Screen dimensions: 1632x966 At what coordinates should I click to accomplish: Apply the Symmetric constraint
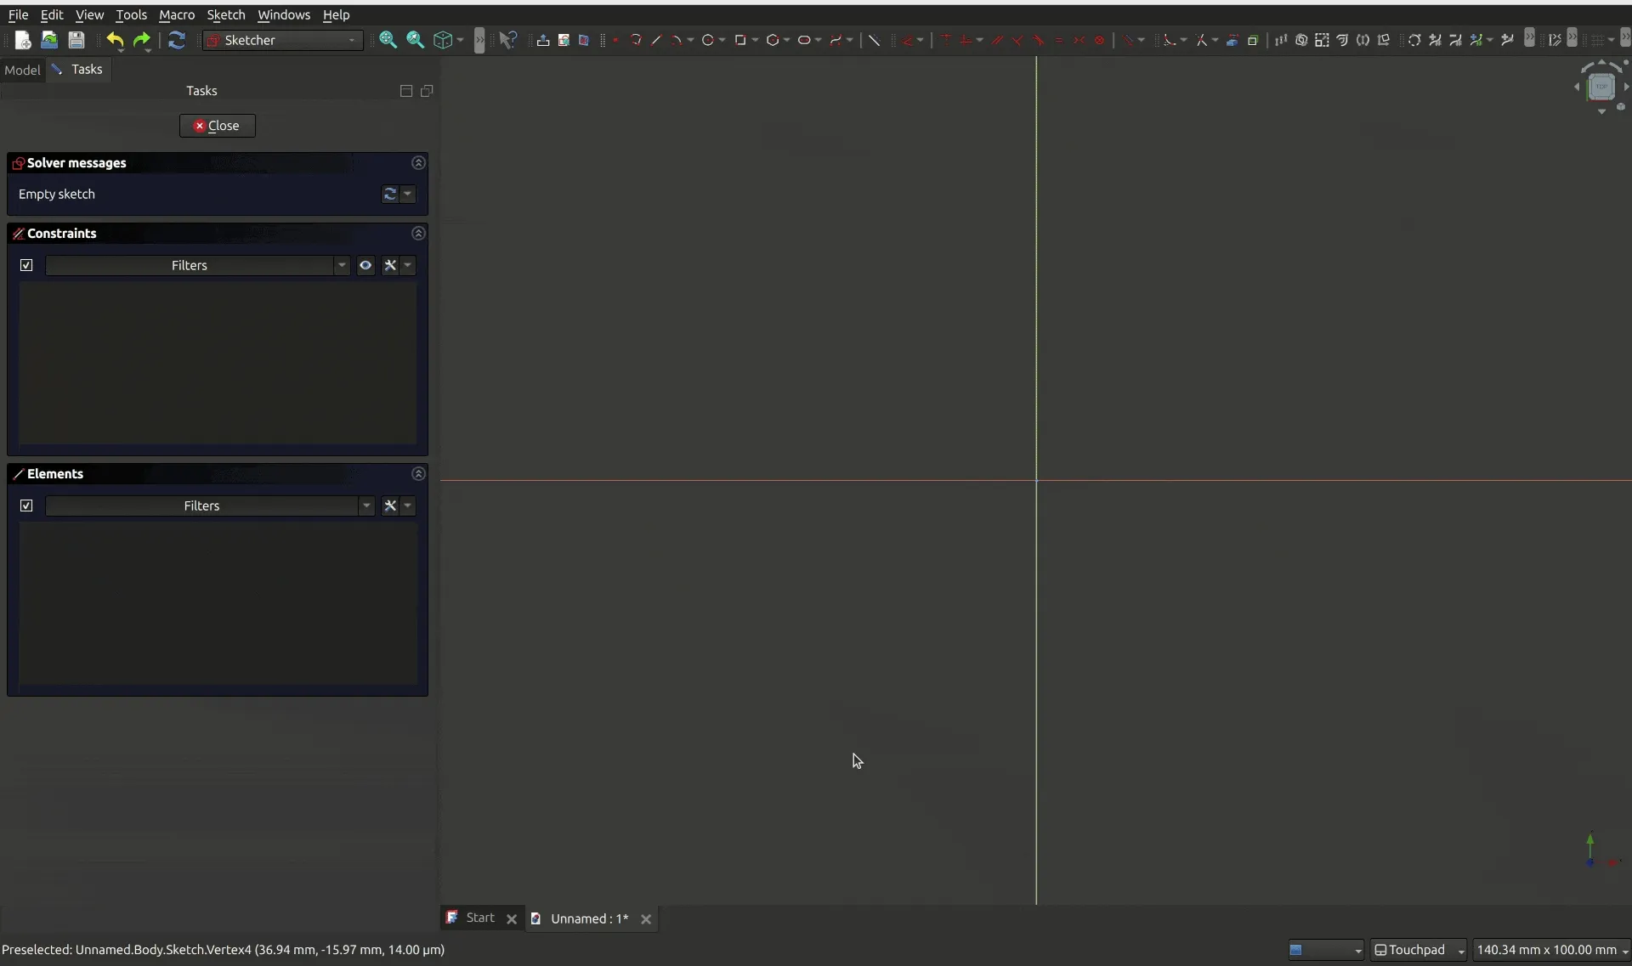point(1079,40)
